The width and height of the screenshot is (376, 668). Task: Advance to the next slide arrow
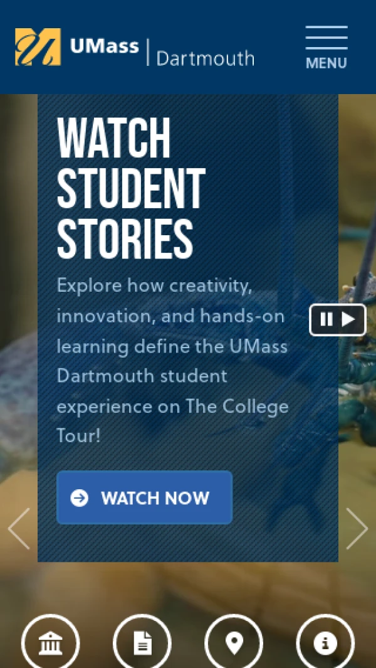coord(357,528)
